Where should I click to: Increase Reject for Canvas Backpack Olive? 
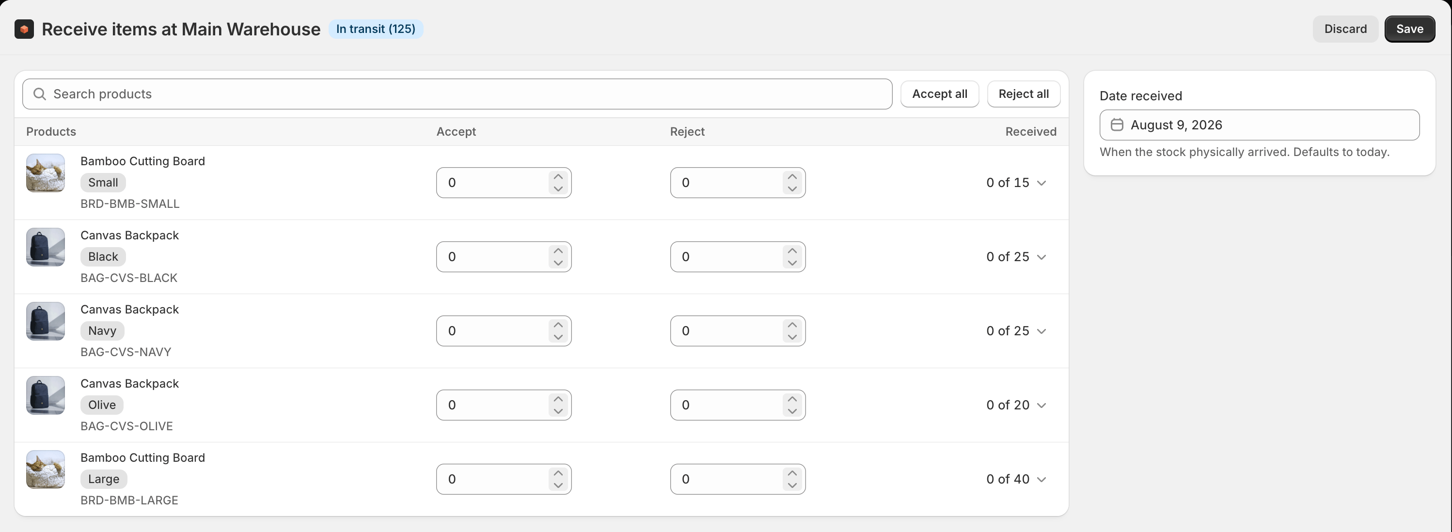point(792,399)
